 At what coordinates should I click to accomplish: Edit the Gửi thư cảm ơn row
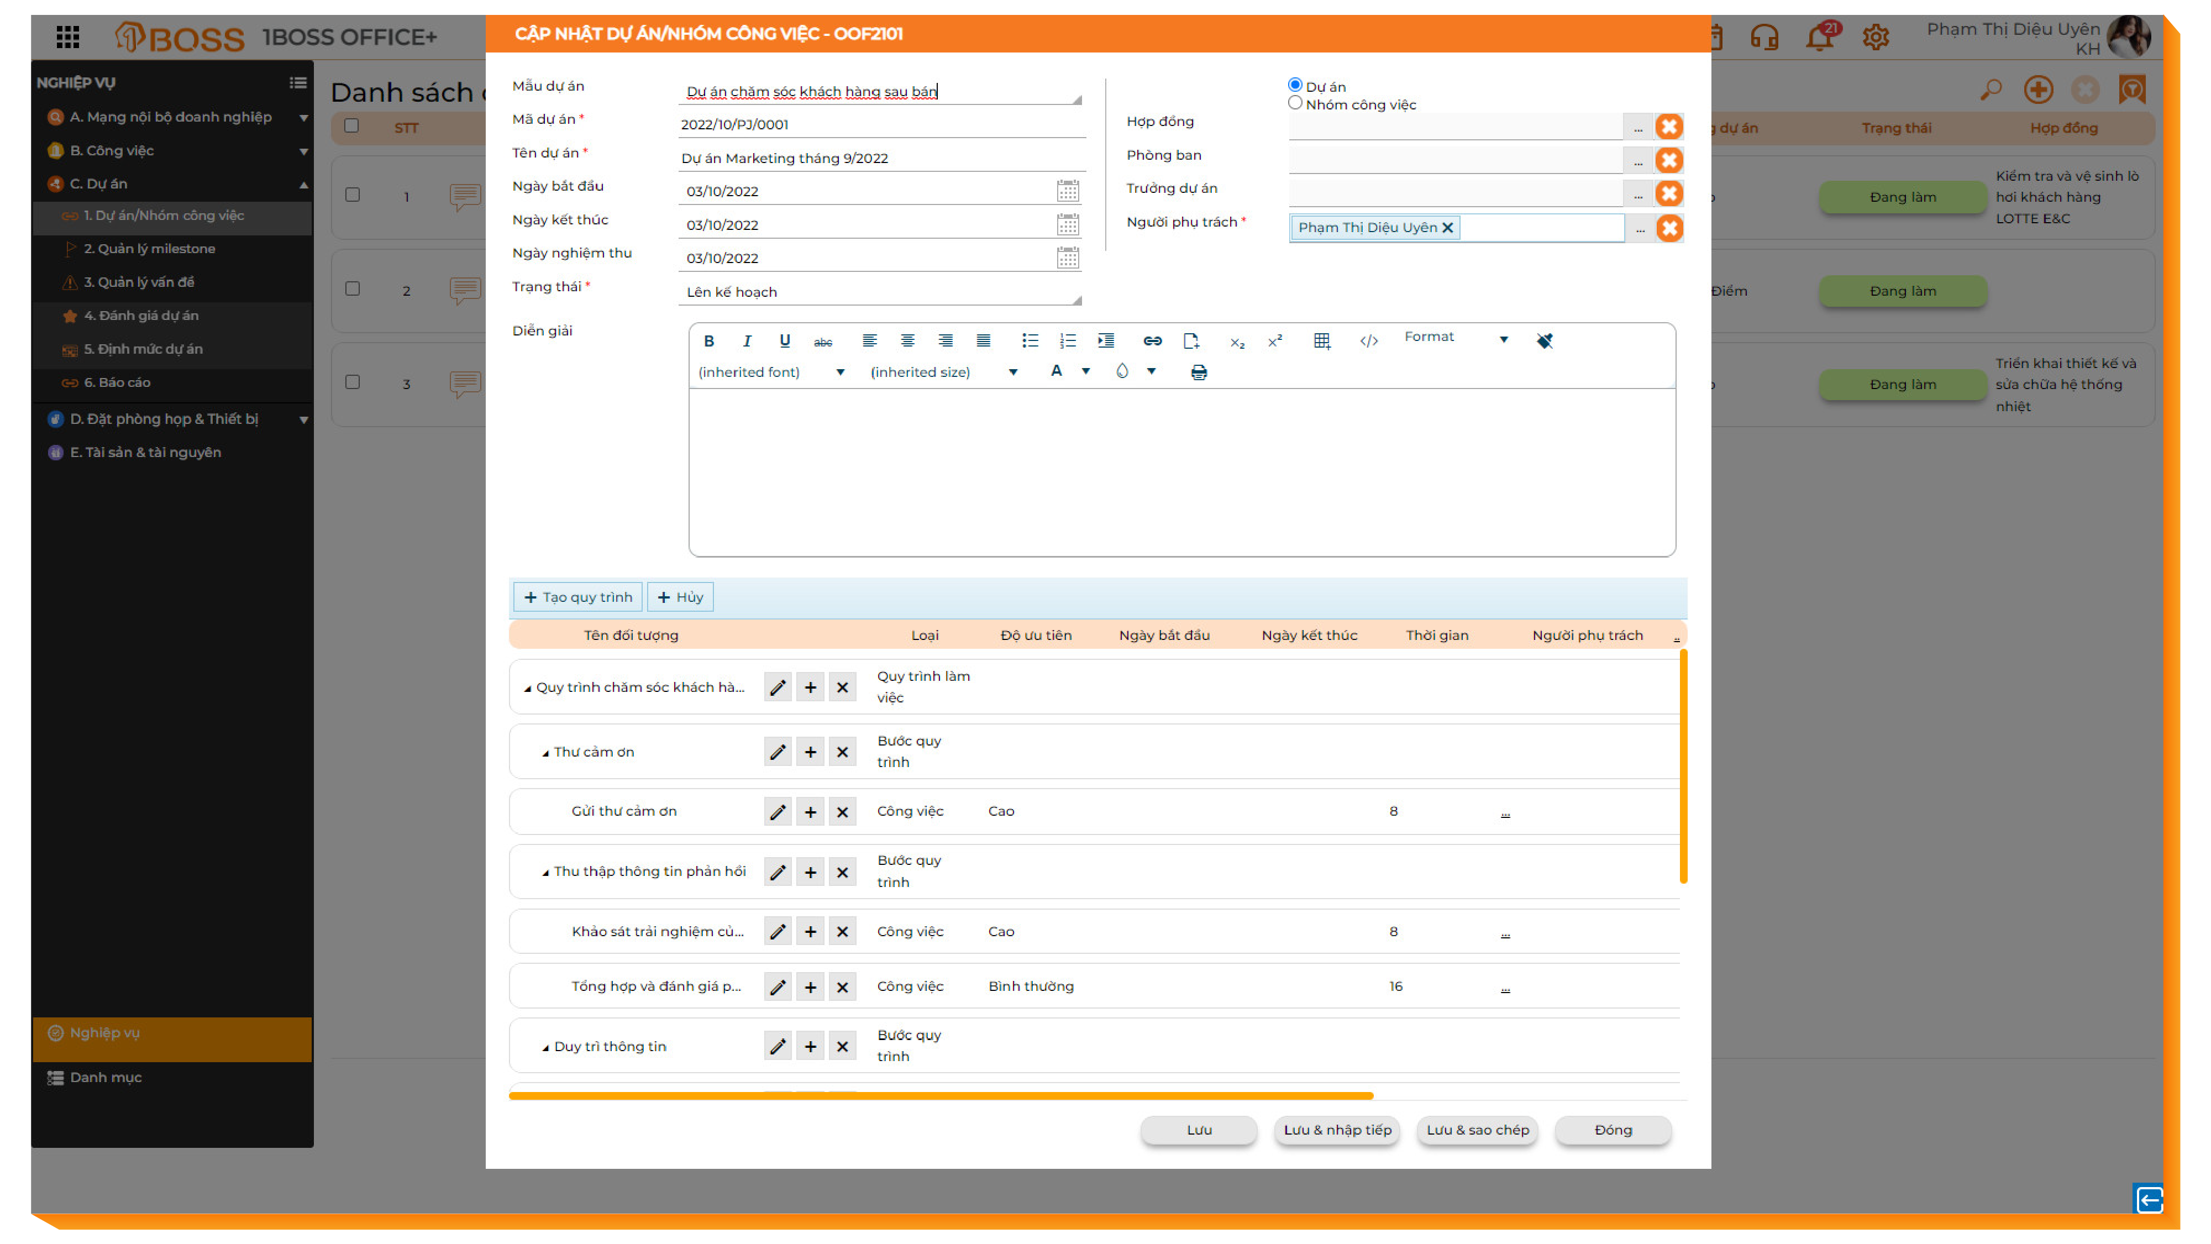point(778,811)
